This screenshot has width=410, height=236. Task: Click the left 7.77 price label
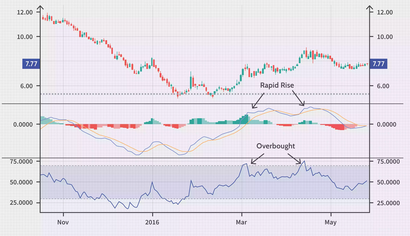click(x=31, y=64)
